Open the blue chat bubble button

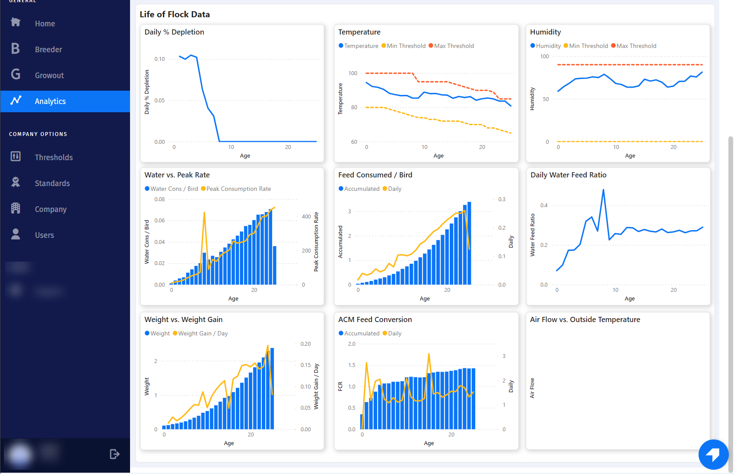[x=713, y=455]
